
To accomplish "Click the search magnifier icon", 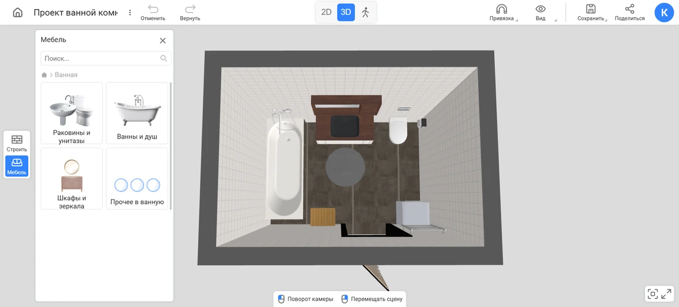I will 164,58.
